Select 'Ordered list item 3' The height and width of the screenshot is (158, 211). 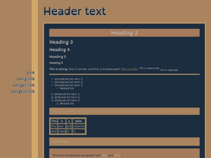click(x=67, y=100)
